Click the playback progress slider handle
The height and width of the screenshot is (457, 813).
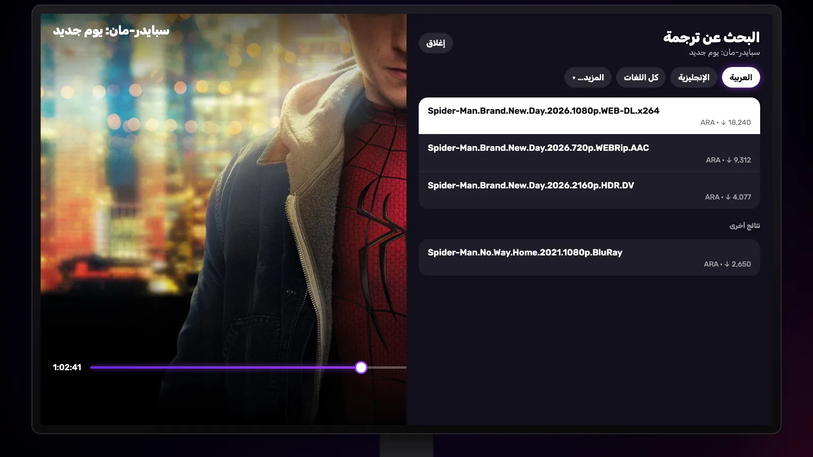(x=361, y=367)
